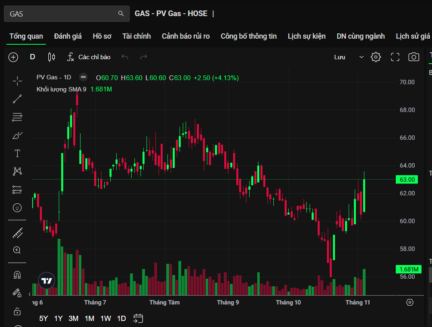The width and height of the screenshot is (432, 327).
Task: Select the trend line drawing tool
Action: click(x=17, y=99)
